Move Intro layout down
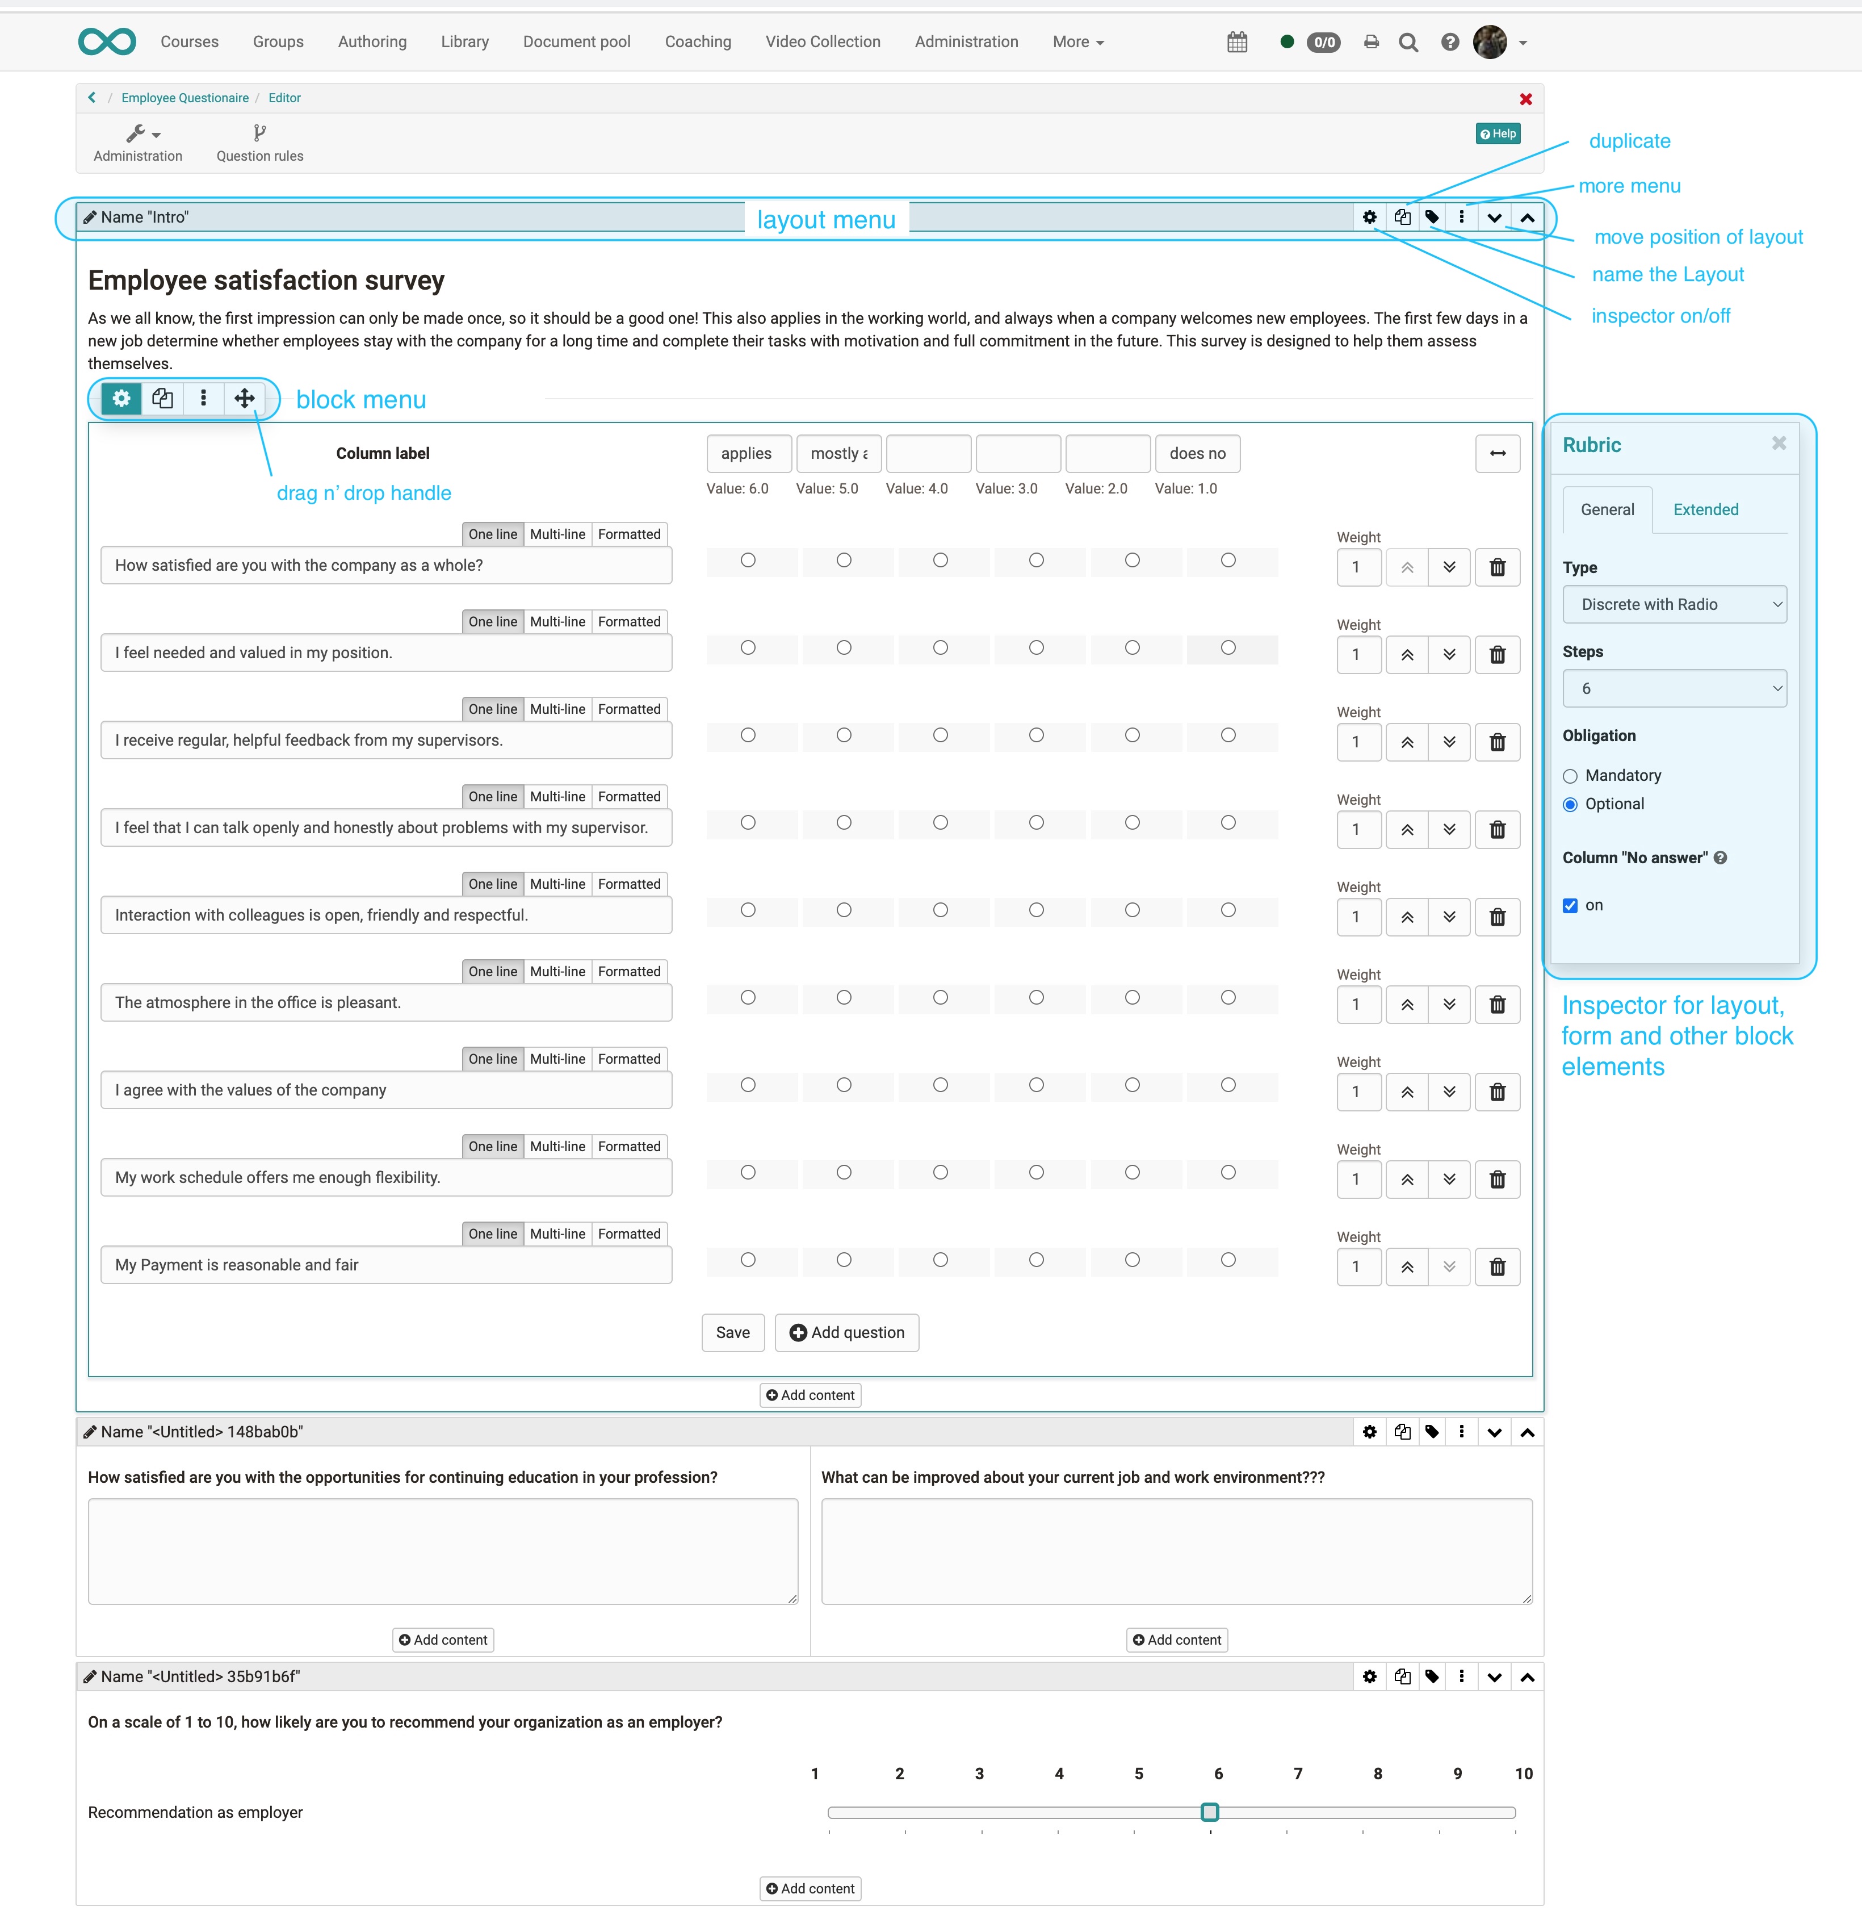Viewport: 1862px width, 1915px height. (x=1494, y=218)
